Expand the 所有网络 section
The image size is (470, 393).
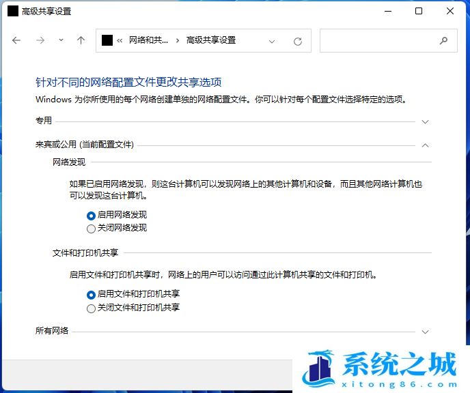click(x=425, y=332)
